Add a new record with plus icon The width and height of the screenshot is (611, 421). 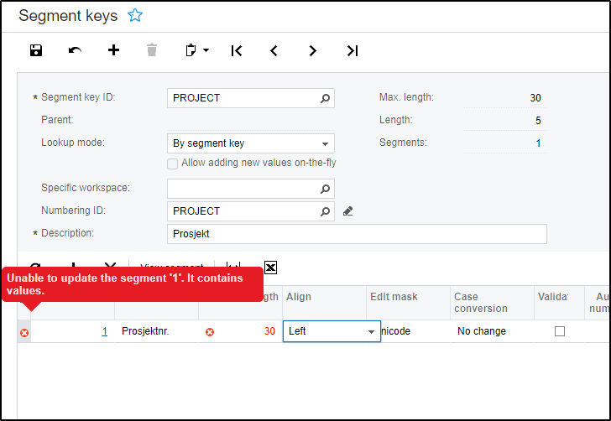[113, 50]
